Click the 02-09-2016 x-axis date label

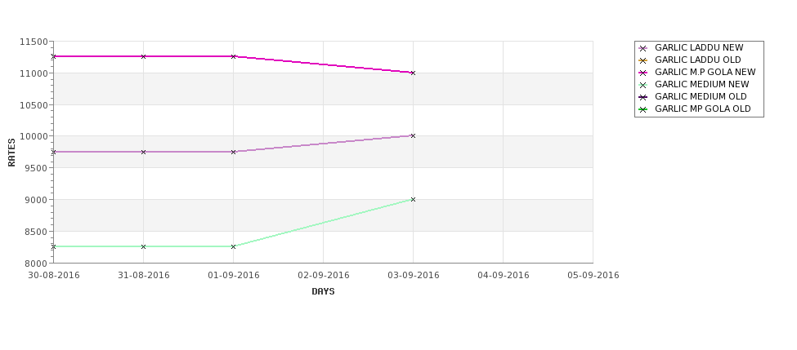pos(324,275)
